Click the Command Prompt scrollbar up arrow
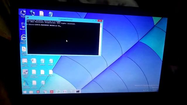Viewport: 187px width, 105px height. pyautogui.click(x=101, y=24)
